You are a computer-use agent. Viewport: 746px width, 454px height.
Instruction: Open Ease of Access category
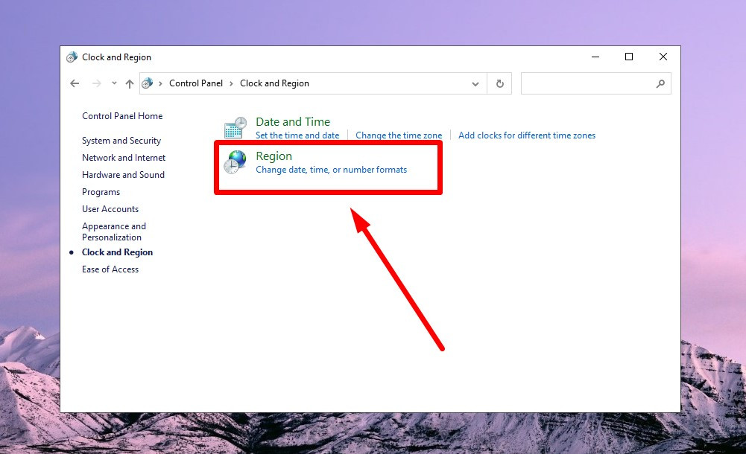[x=110, y=269]
